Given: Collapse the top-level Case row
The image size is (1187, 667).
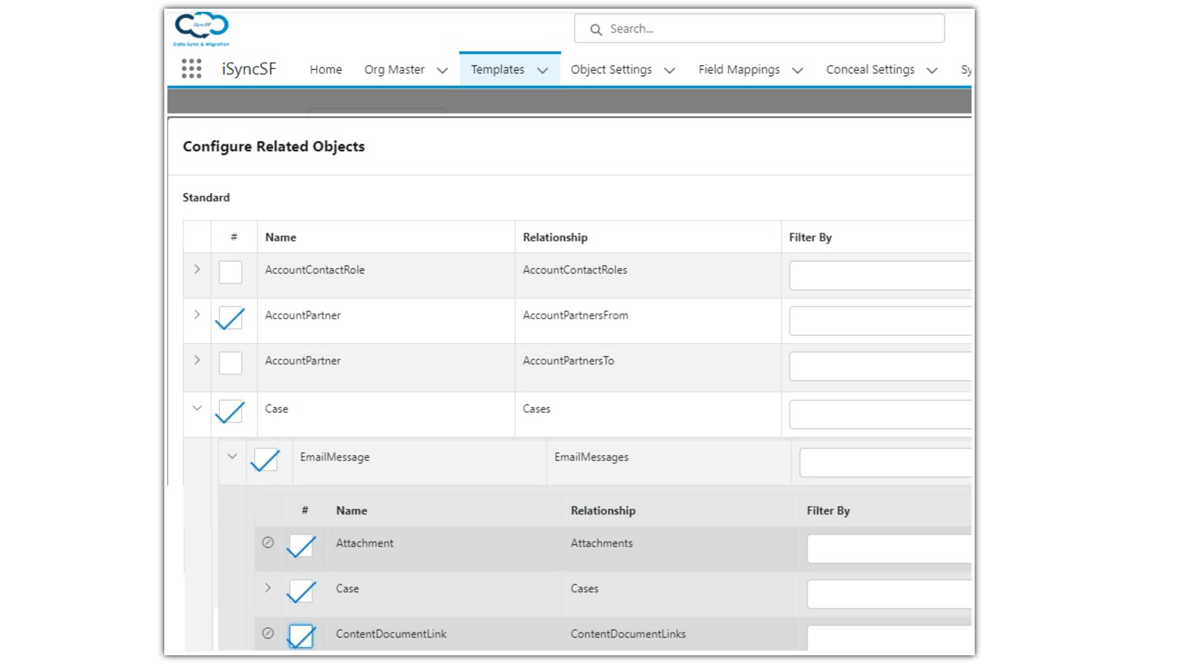Looking at the screenshot, I should [x=197, y=408].
